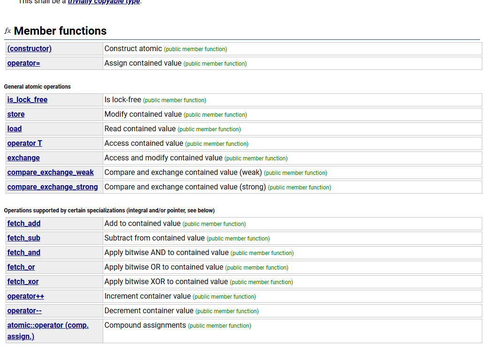Open the is_lock_free function link
Viewport: 502px width, 346px height.
point(27,100)
